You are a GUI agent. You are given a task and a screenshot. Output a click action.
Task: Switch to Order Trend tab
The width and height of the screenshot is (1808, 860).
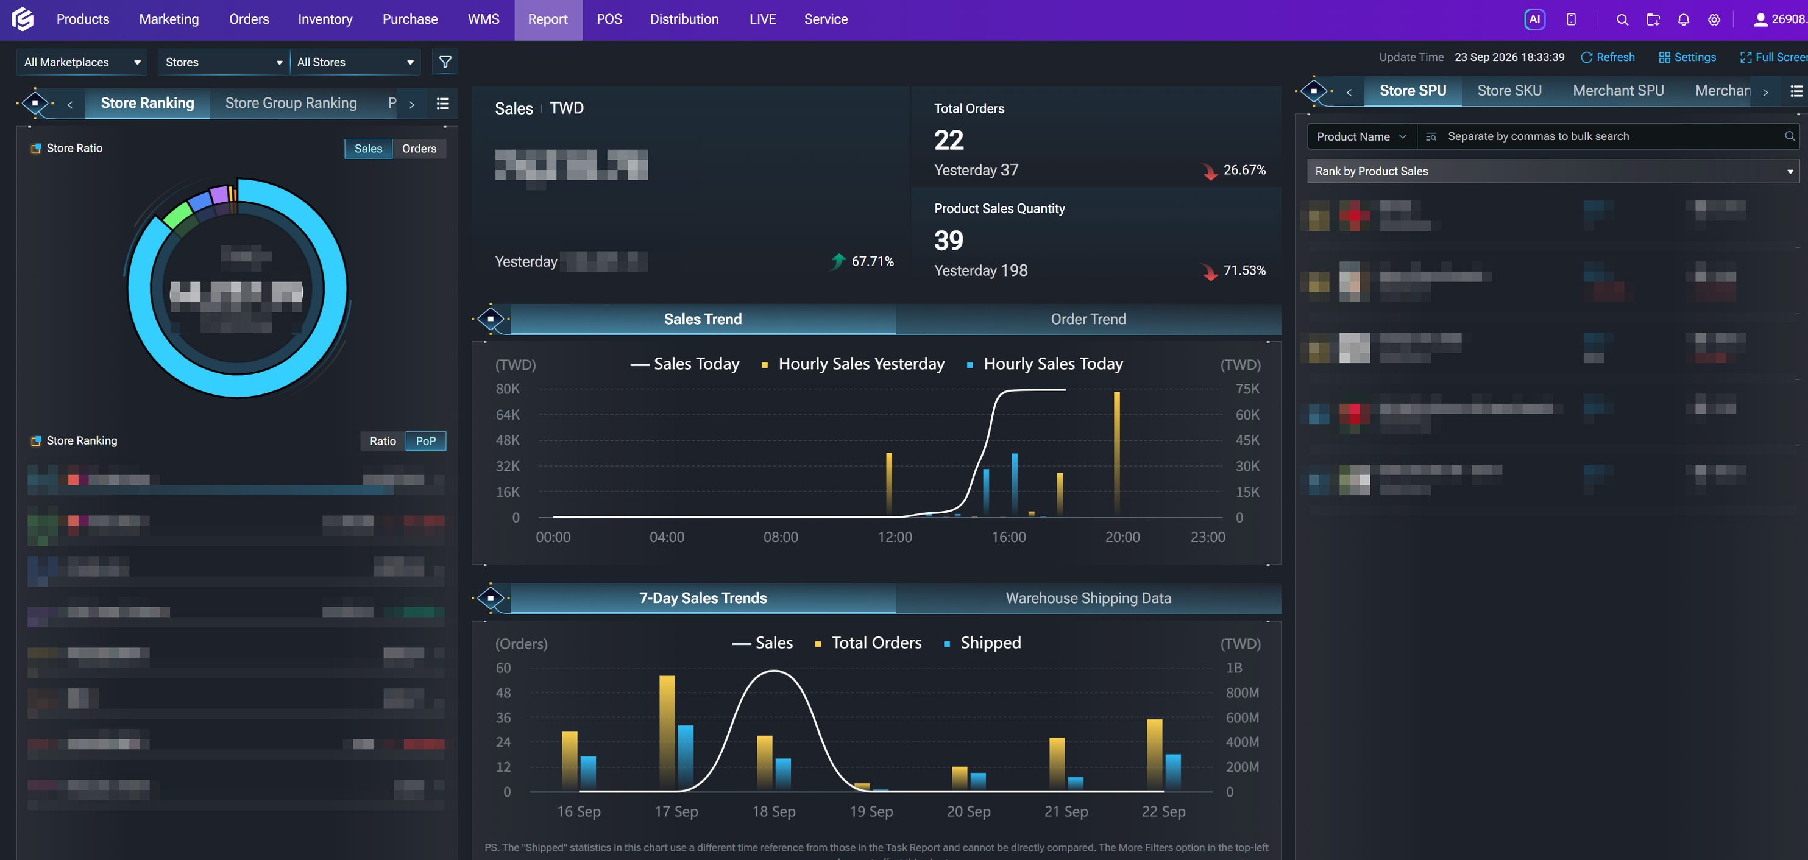point(1088,319)
